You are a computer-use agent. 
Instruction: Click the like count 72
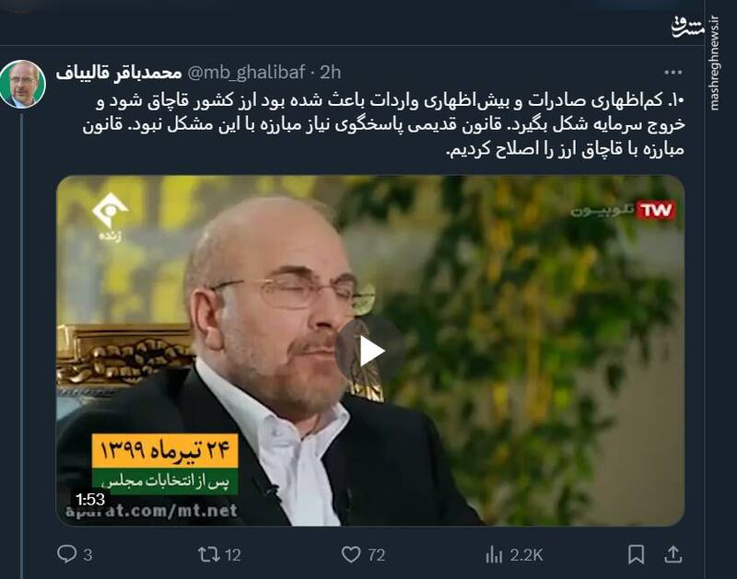click(376, 555)
